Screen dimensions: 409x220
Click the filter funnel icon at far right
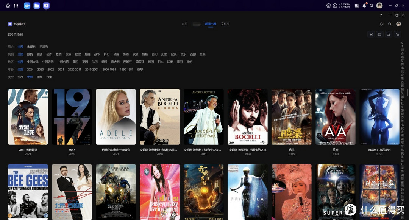click(x=397, y=34)
